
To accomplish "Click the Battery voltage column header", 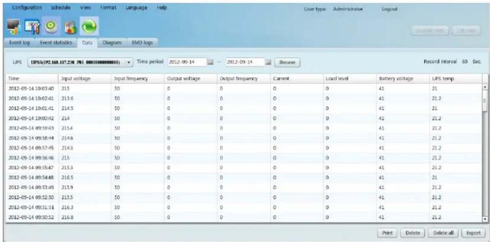I will point(403,79).
